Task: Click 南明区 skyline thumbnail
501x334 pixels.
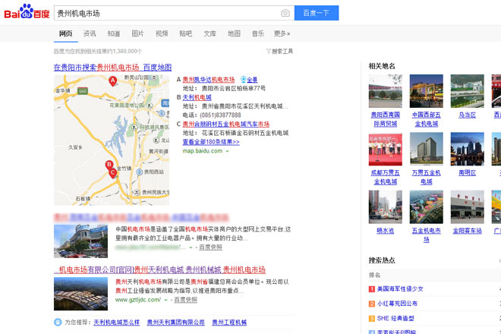Action: click(467, 149)
